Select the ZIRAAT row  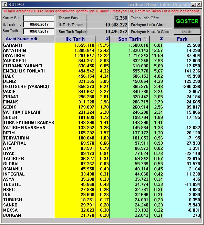pyautogui.click(x=102, y=97)
